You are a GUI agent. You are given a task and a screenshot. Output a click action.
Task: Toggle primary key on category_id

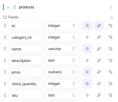click(99, 37)
